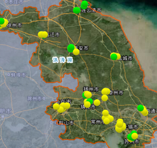Click the yellow marker overlapping 镇江市 label
157x148 pixels.
coord(87,105)
